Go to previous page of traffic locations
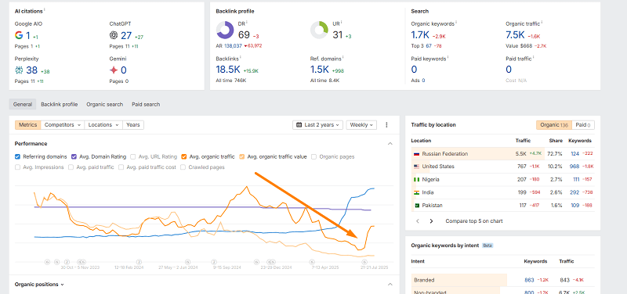Viewport: 627px width, 294px height. point(418,221)
